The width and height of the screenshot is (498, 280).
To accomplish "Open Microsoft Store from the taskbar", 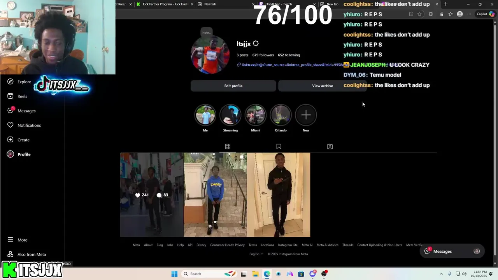I will tap(301, 274).
